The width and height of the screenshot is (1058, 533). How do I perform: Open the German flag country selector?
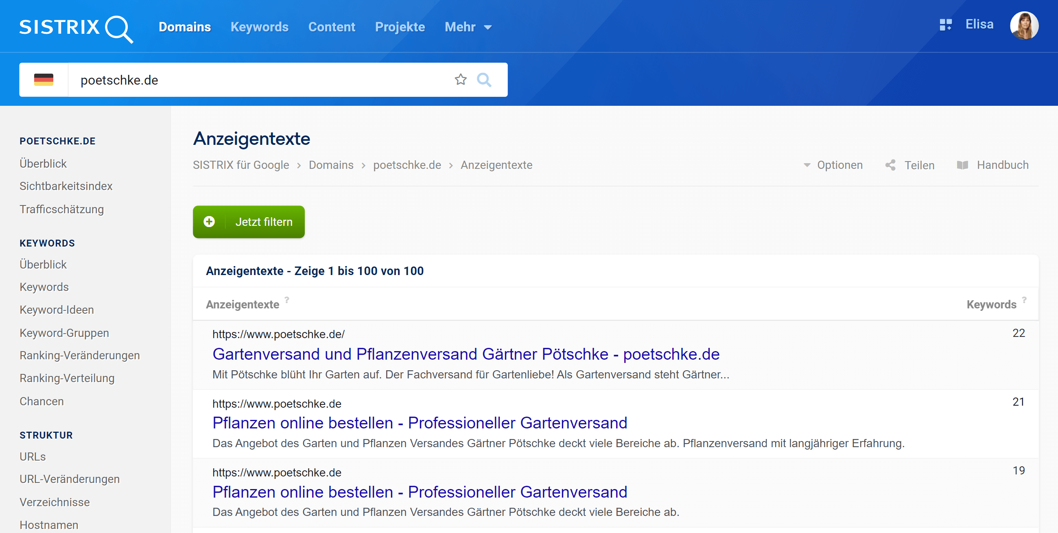click(44, 80)
